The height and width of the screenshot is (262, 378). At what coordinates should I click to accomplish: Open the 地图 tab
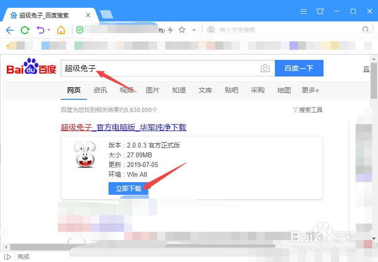[x=284, y=90]
